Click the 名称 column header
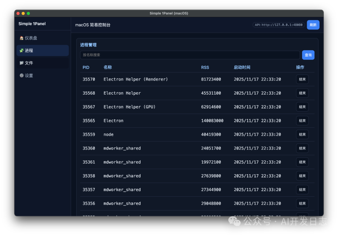 108,67
